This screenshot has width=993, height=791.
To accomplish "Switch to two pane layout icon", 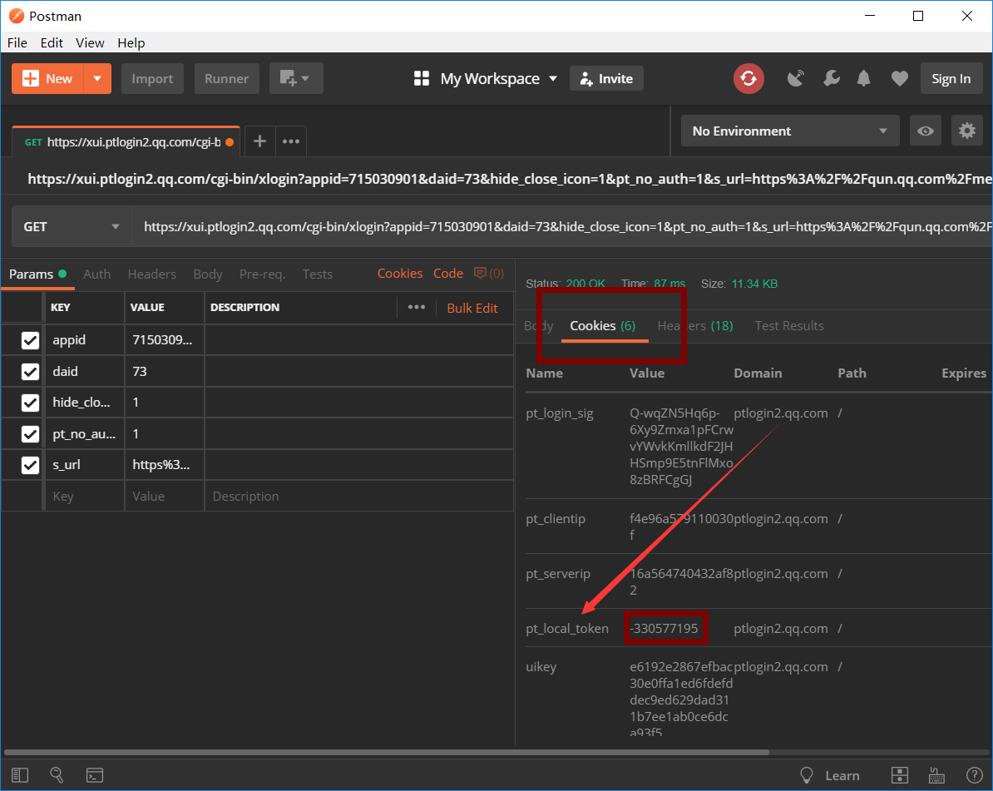I will (899, 775).
